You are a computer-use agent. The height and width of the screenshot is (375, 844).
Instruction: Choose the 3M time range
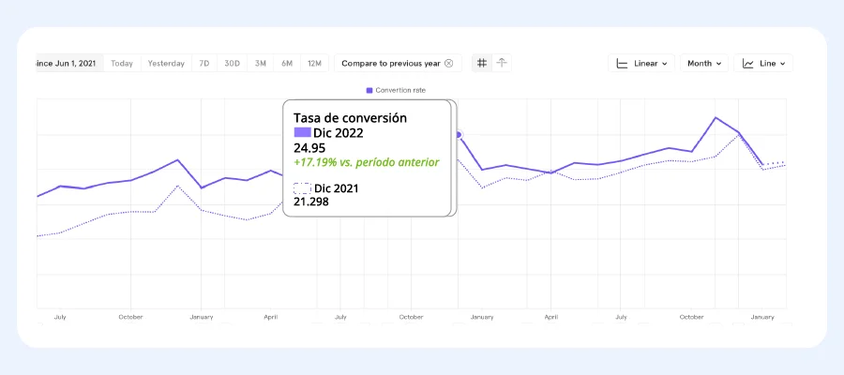pos(261,64)
